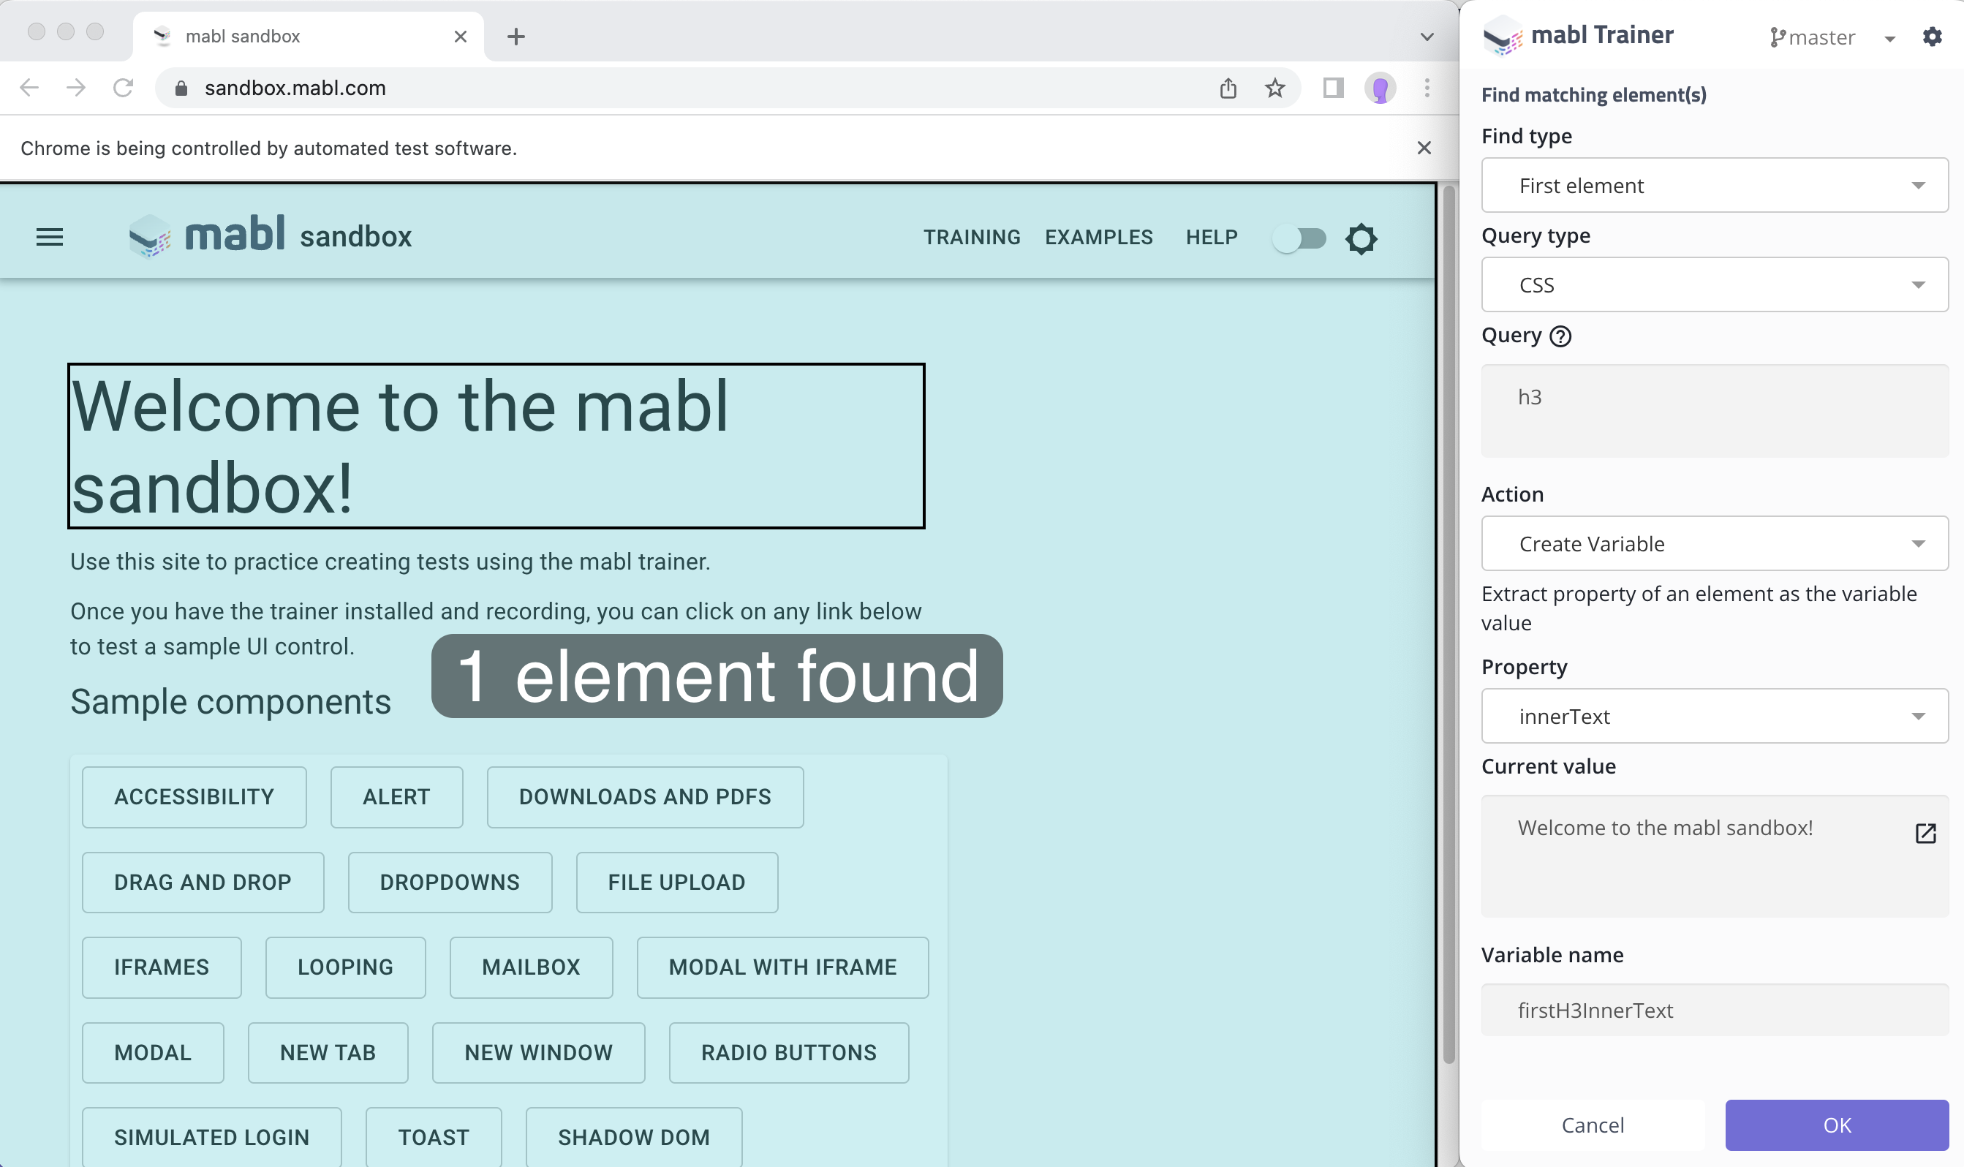This screenshot has height=1167, width=1964.
Task: Click the Welcome to the mabl sandbox heading
Action: (496, 446)
